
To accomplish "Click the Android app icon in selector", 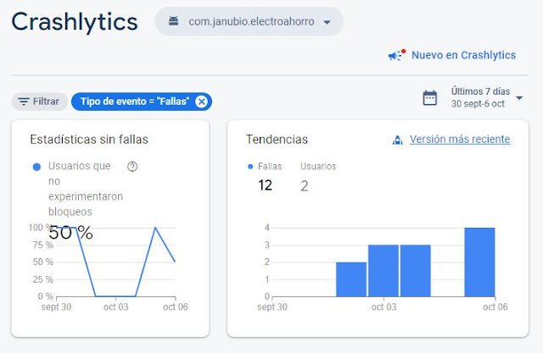I will click(x=173, y=21).
